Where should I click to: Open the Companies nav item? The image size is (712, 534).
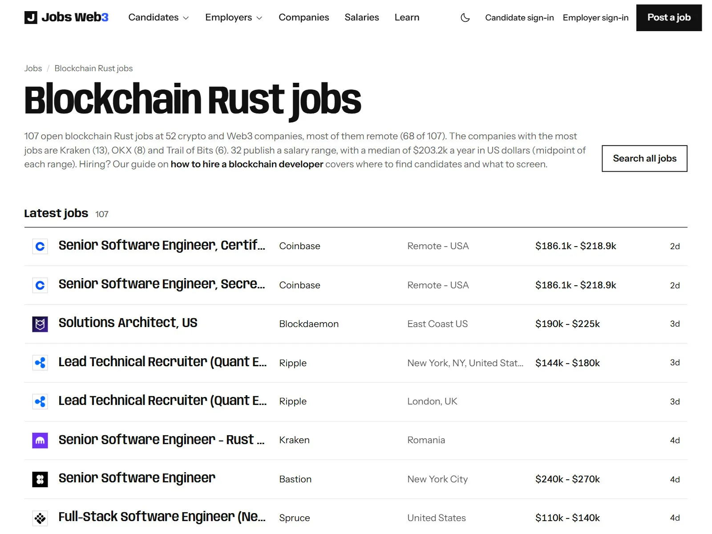click(304, 17)
